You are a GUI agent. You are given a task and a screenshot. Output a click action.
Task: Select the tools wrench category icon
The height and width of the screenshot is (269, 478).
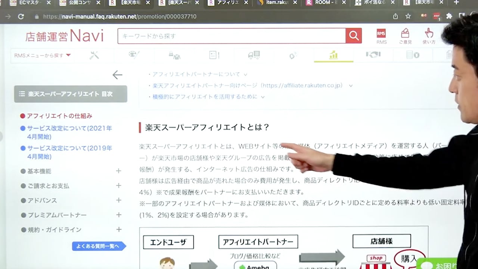tap(94, 55)
